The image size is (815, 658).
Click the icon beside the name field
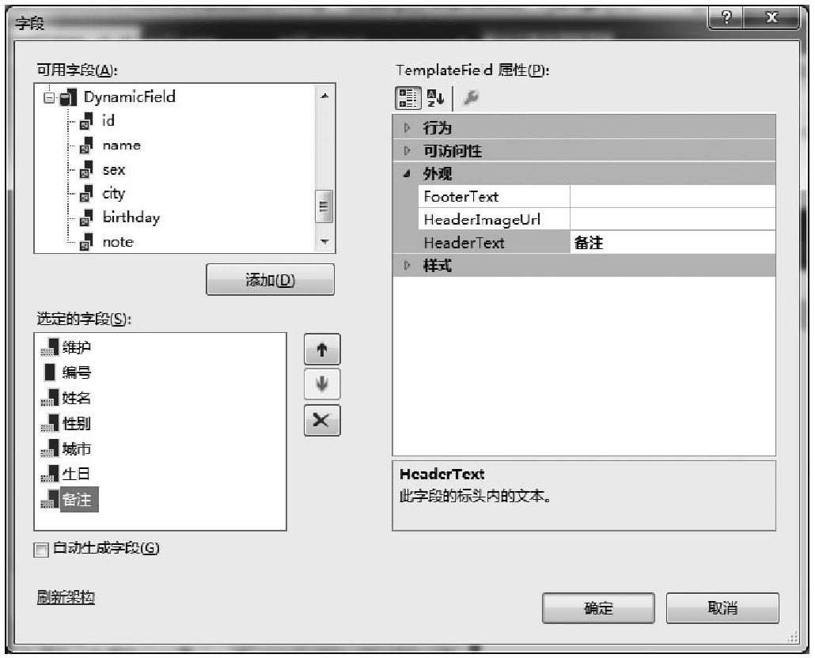(x=86, y=146)
